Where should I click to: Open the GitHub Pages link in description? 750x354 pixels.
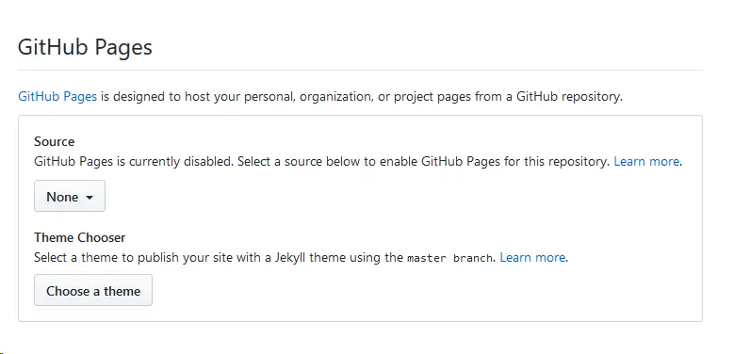[x=57, y=96]
